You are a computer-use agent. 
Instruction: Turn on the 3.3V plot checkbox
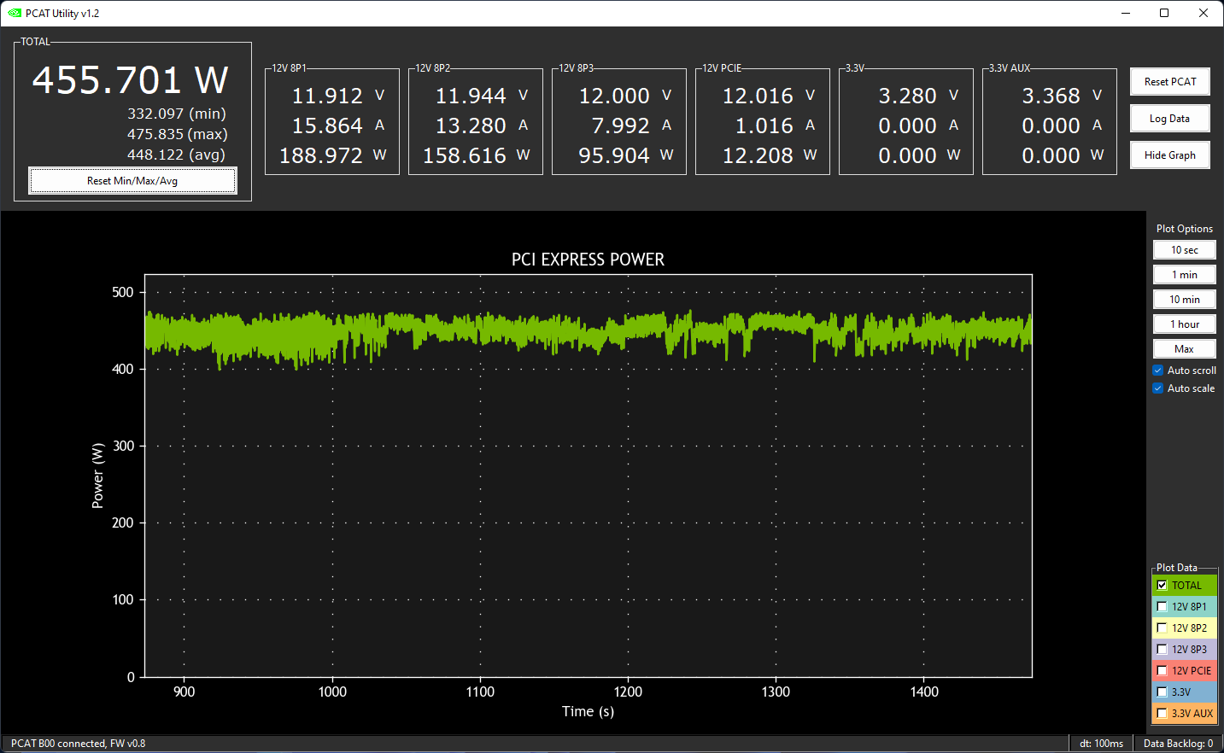[1162, 692]
